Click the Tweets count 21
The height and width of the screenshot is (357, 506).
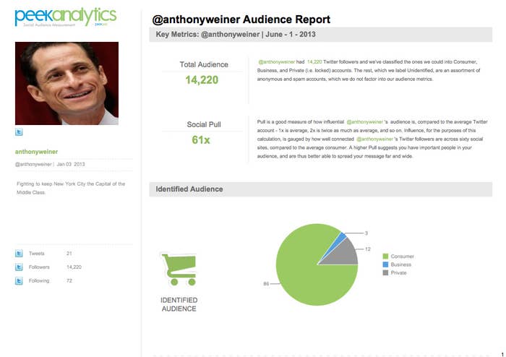69,254
